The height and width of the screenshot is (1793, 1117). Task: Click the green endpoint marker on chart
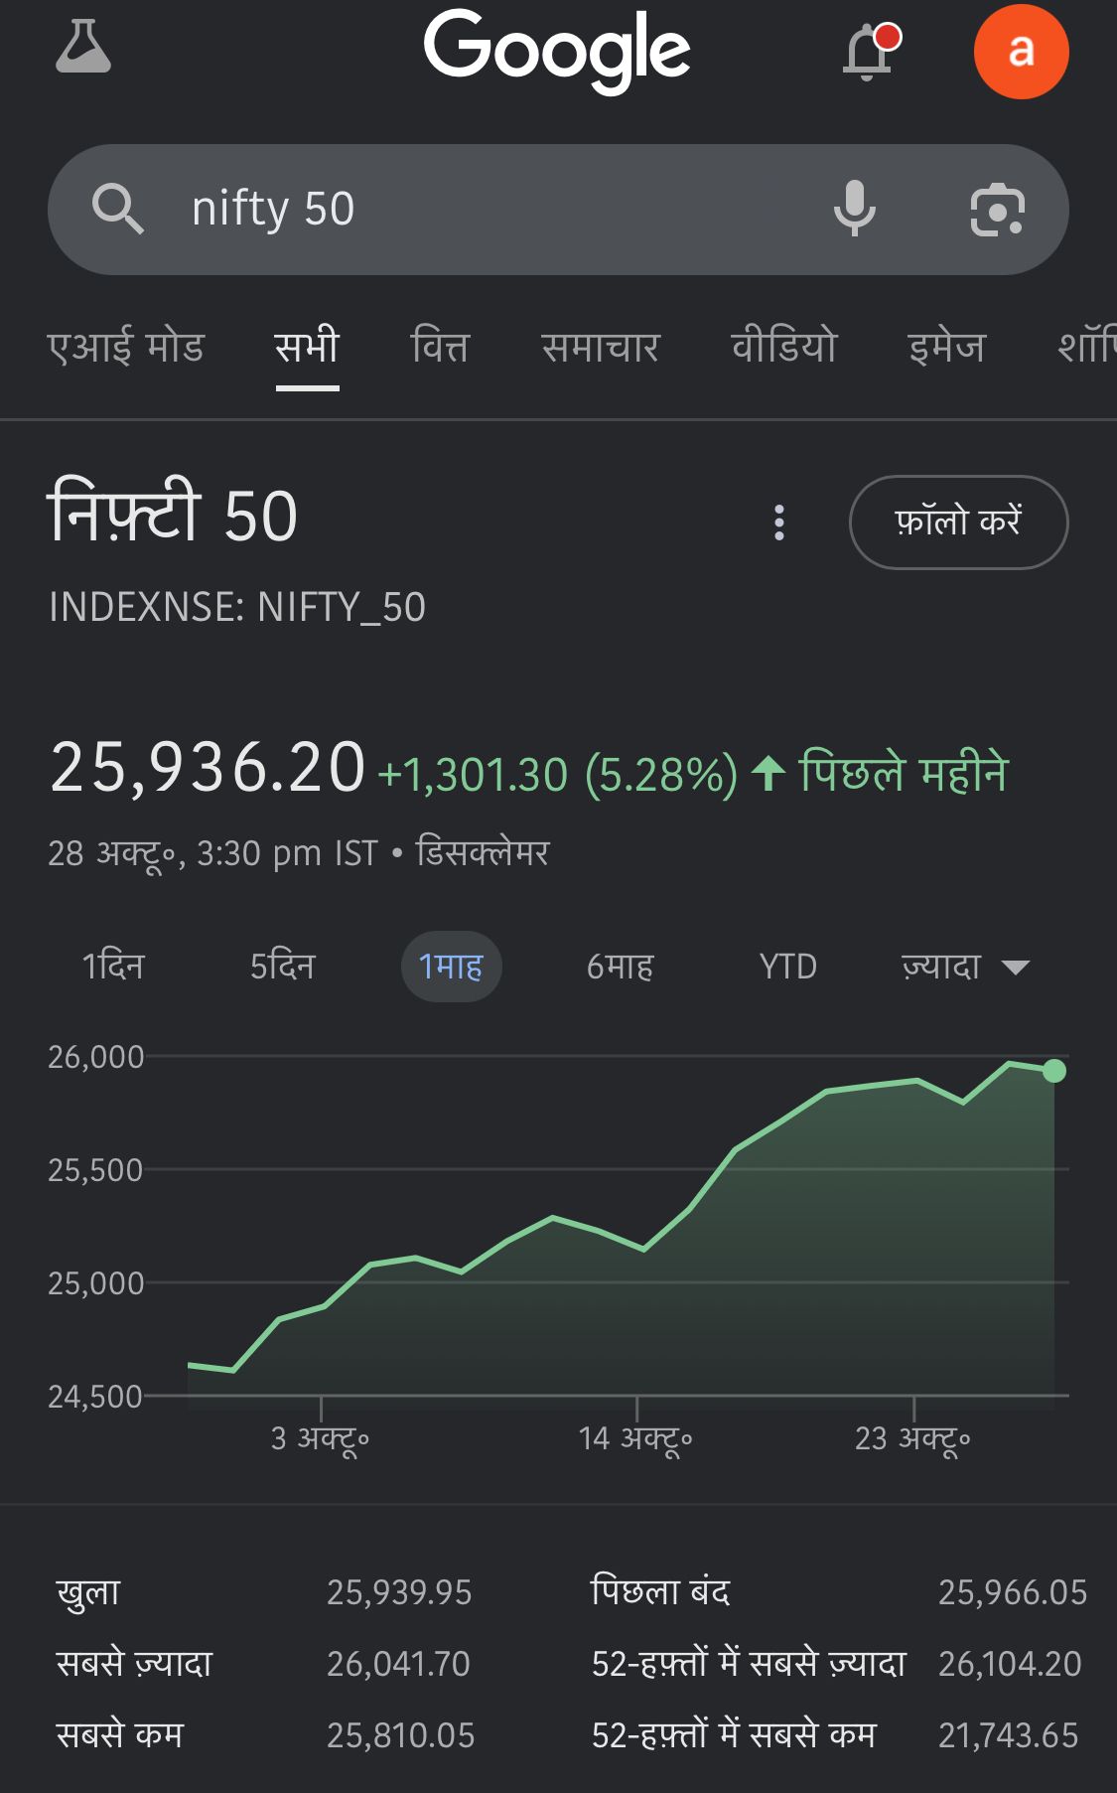click(1054, 1071)
